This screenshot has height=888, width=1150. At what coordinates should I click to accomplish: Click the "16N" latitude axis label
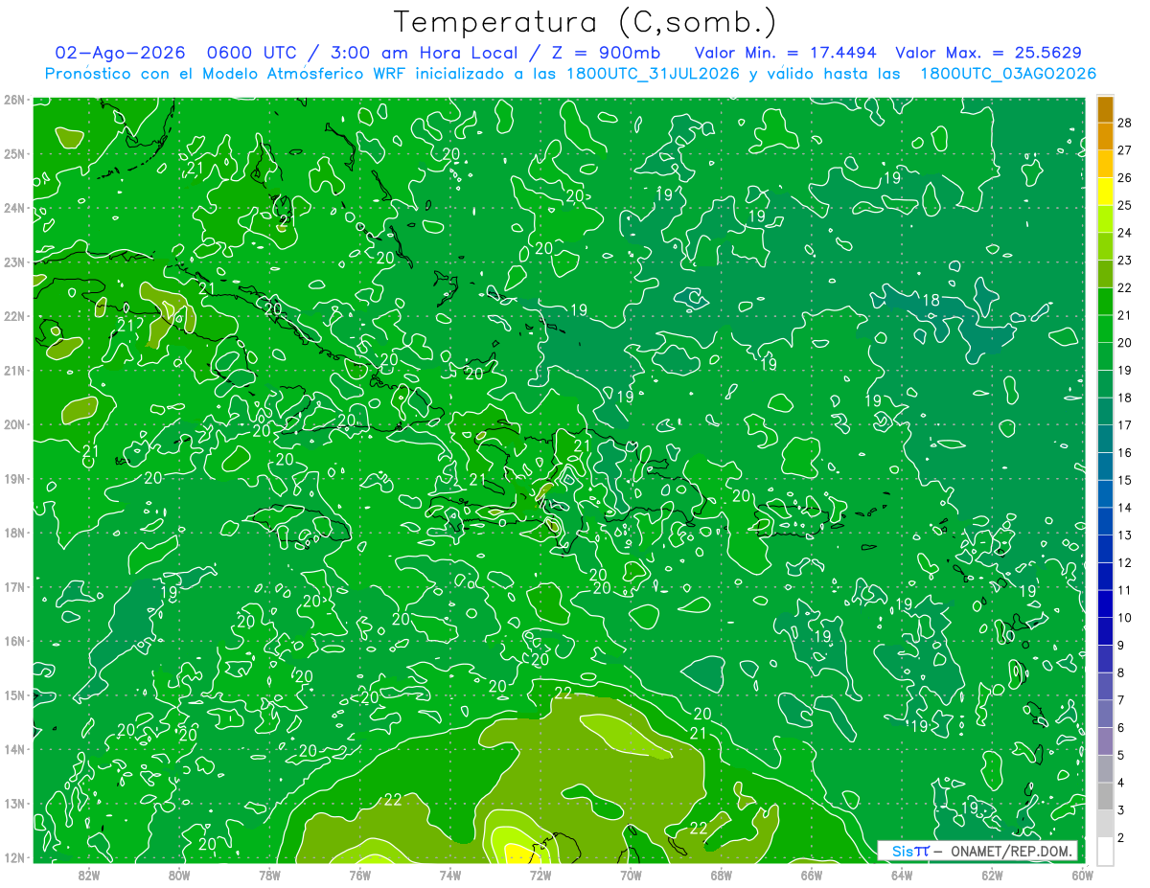(13, 641)
